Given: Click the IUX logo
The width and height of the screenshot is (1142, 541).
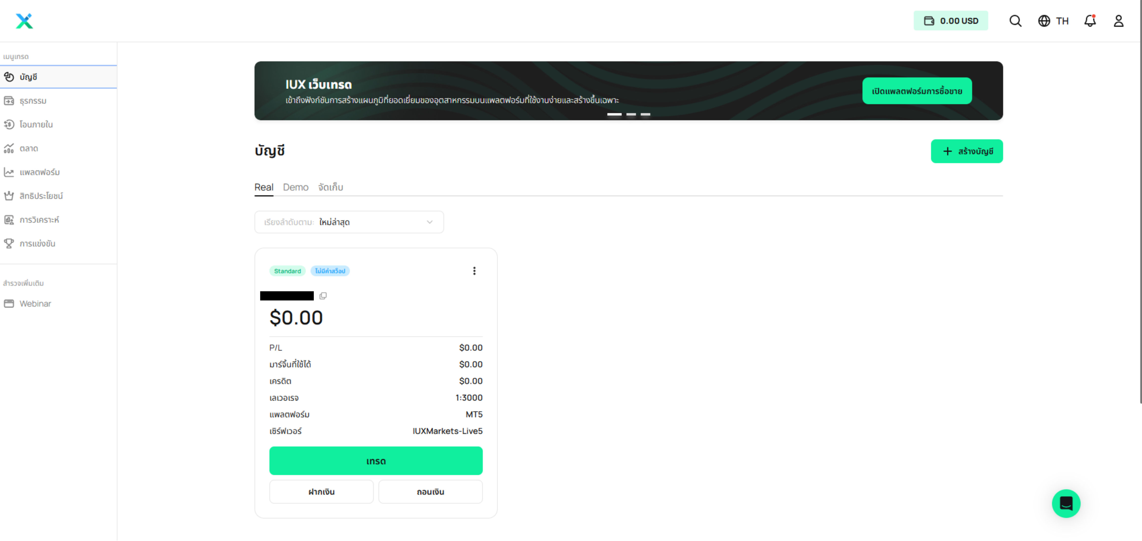Looking at the screenshot, I should (24, 21).
